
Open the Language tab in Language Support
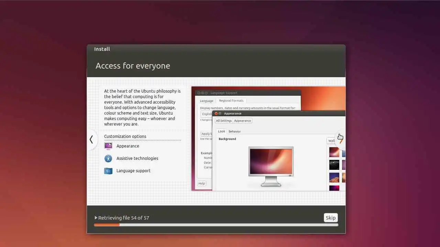tap(207, 101)
